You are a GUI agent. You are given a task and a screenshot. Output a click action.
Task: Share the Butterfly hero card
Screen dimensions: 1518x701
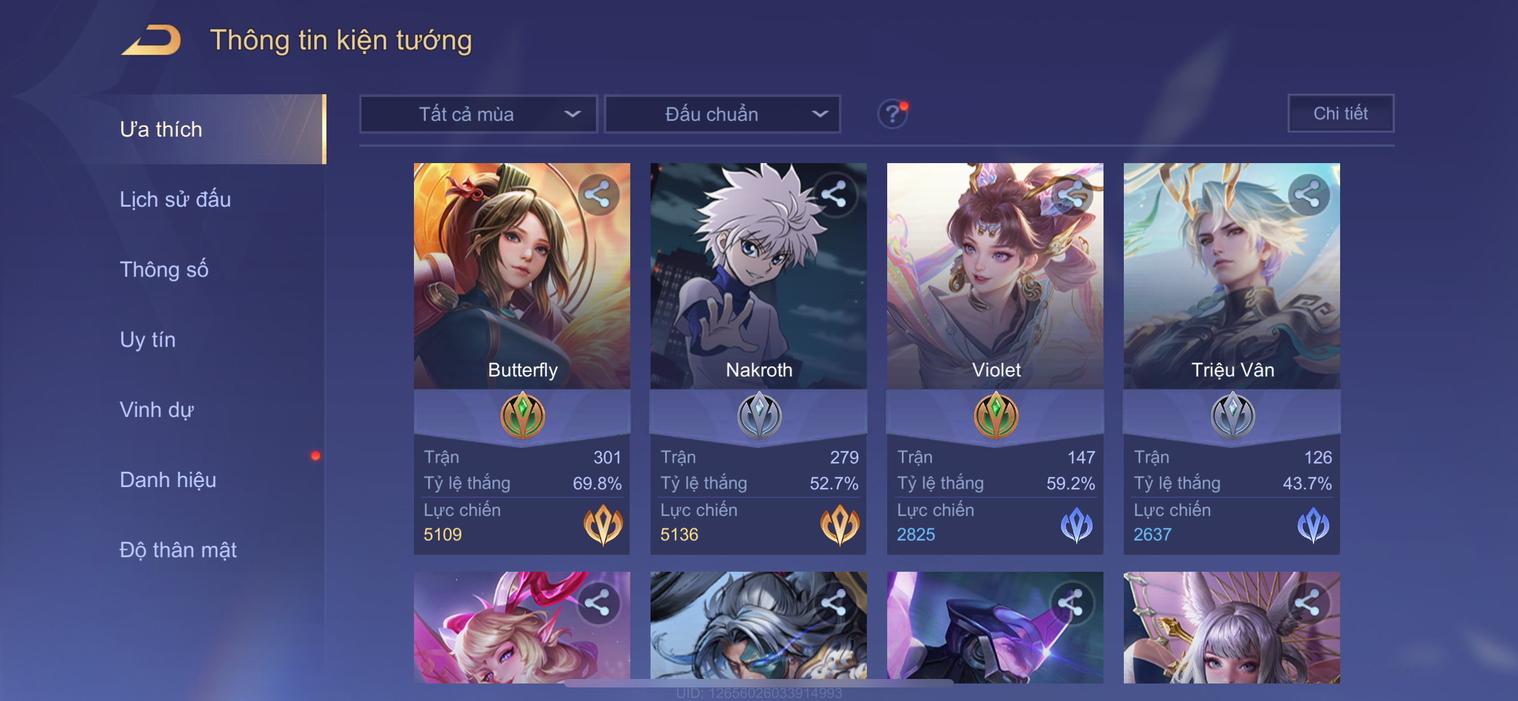point(598,195)
